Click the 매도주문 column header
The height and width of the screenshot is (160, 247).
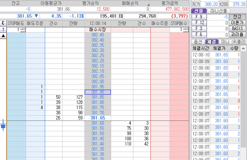[35, 24]
